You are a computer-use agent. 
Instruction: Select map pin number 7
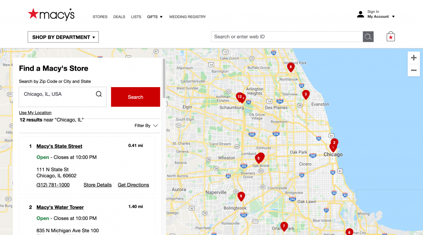[x=284, y=226]
